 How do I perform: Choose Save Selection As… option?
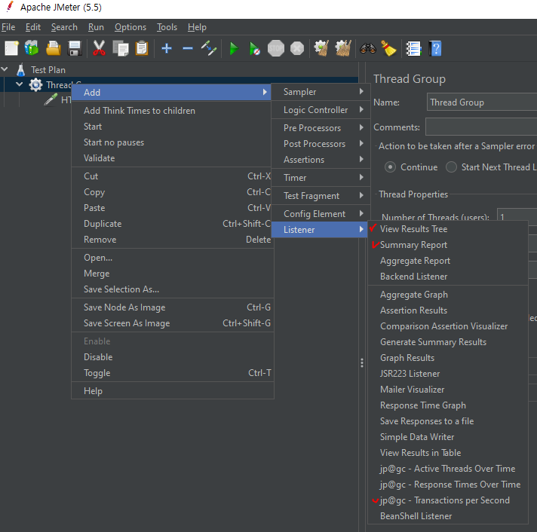coord(172,289)
